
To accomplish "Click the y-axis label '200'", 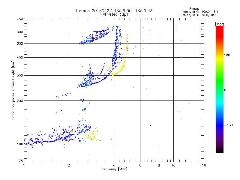I will click(20, 101).
